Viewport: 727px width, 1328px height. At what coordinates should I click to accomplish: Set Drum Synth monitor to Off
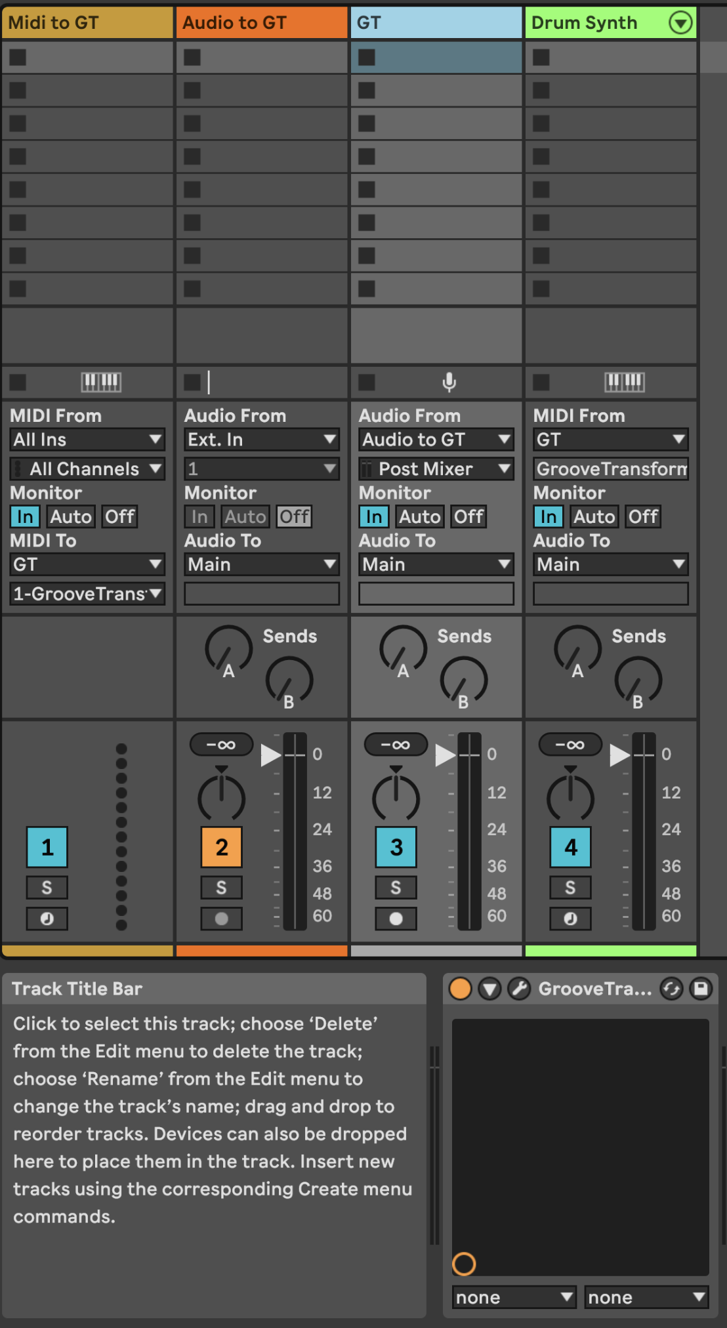642,517
